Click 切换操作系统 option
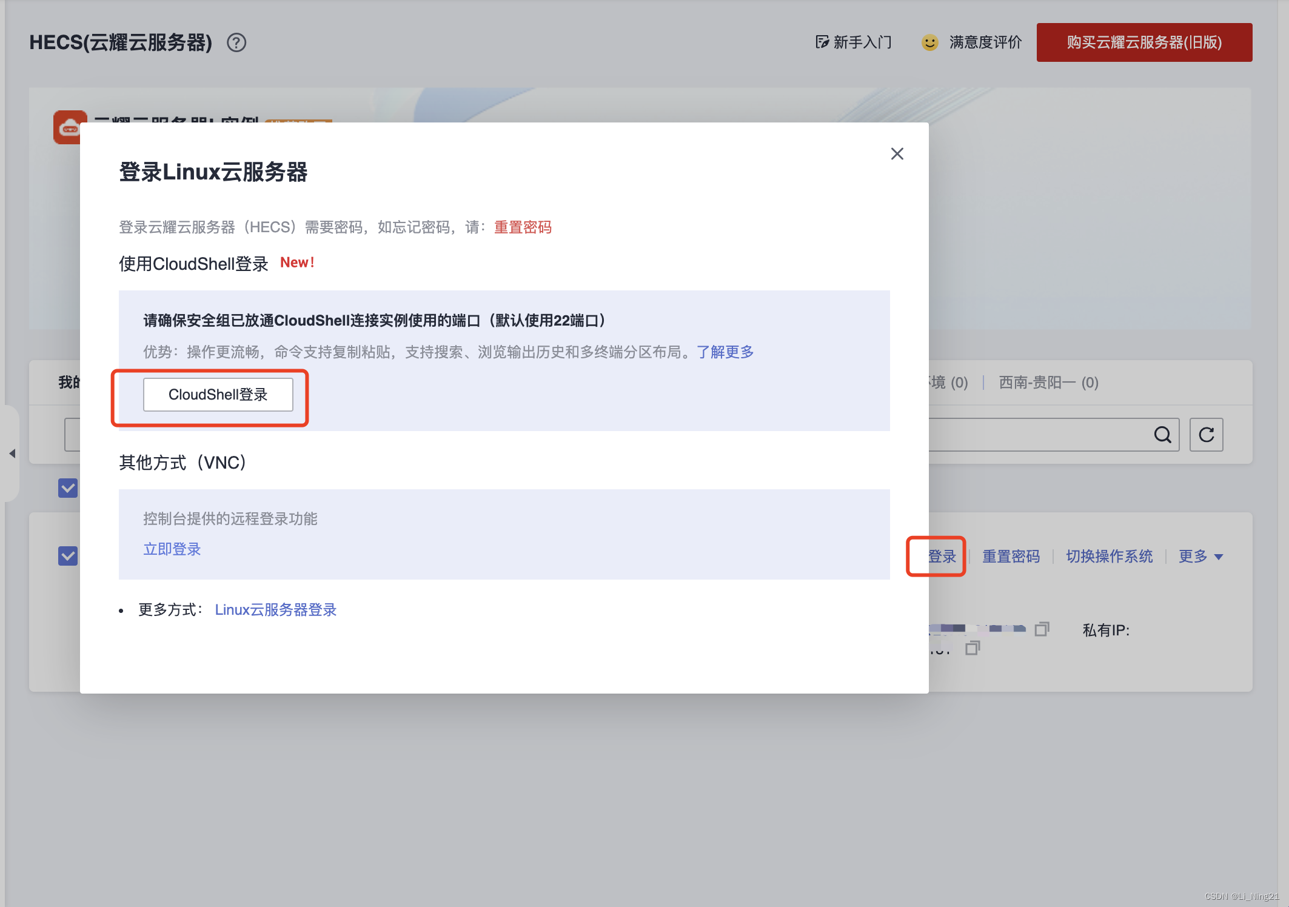 pyautogui.click(x=1109, y=556)
